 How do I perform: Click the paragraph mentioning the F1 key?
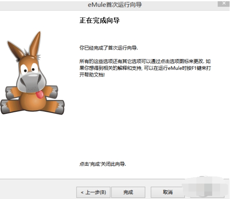145,68
